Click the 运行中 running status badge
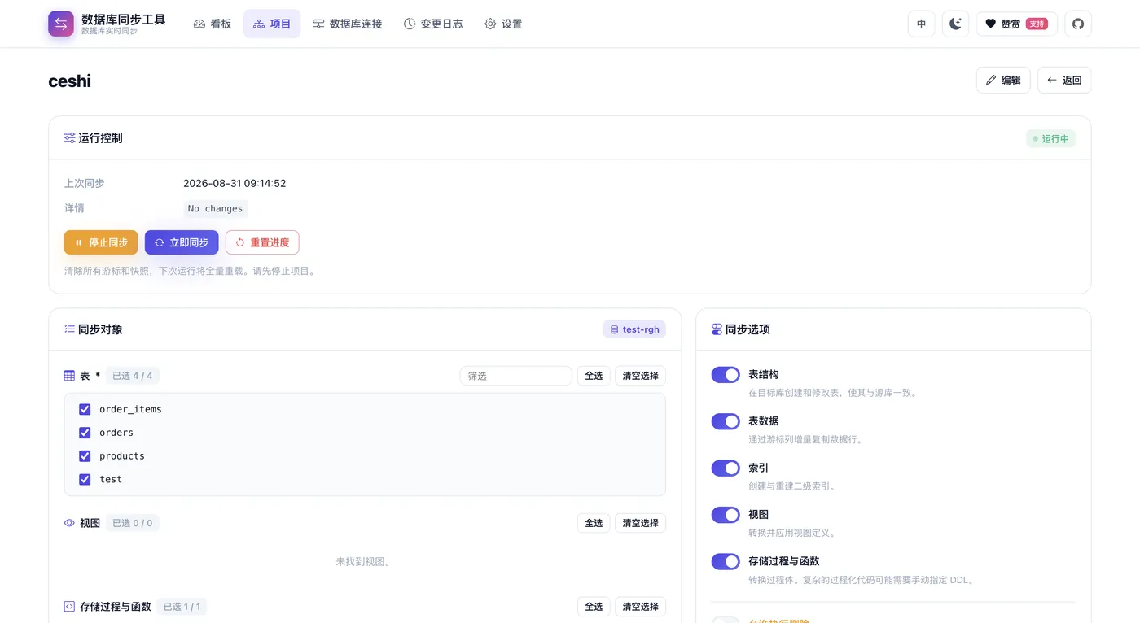Viewport: 1140px width, 623px height. 1050,138
